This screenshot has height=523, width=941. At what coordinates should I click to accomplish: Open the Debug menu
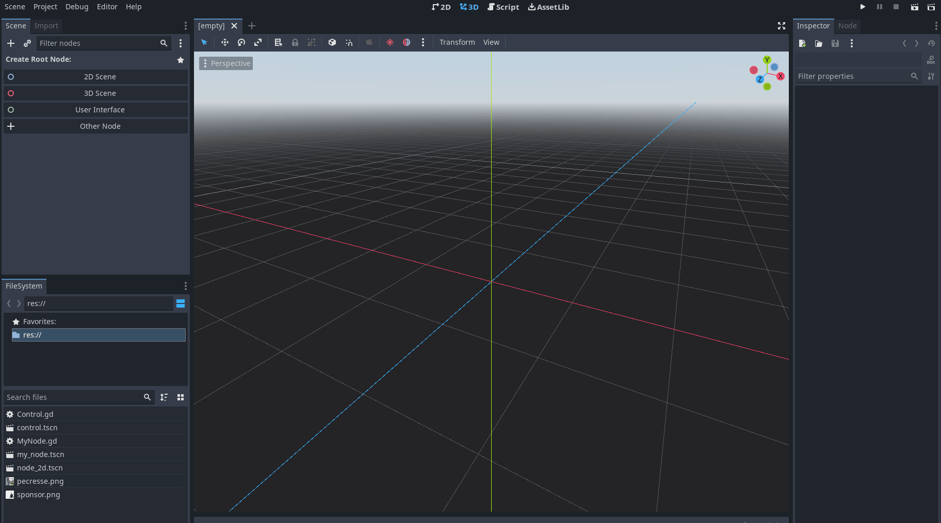point(77,7)
